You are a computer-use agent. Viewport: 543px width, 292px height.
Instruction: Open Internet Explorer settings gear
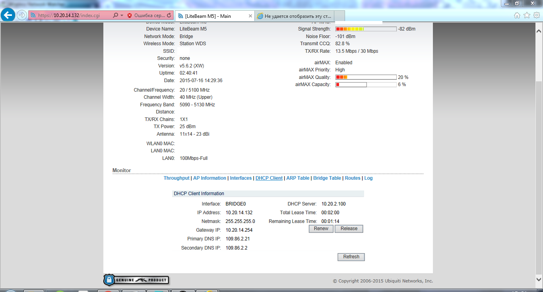536,15
